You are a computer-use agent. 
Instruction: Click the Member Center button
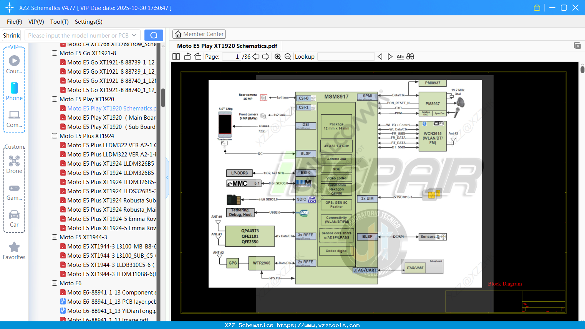click(199, 34)
